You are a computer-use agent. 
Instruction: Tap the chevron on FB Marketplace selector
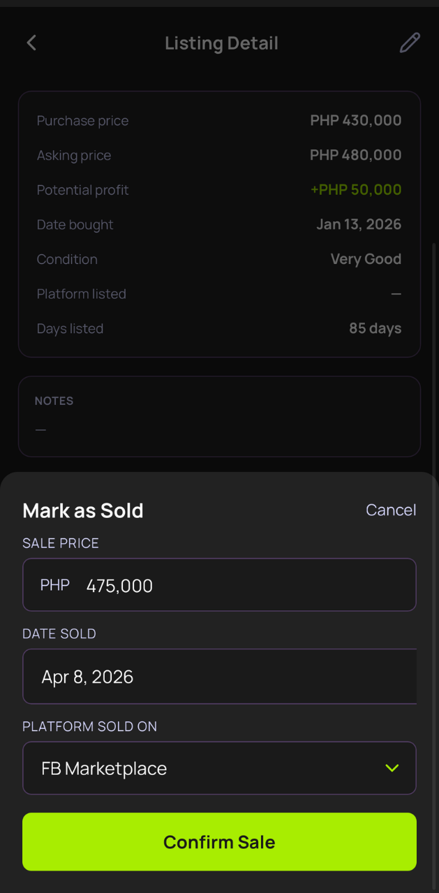[x=392, y=768]
